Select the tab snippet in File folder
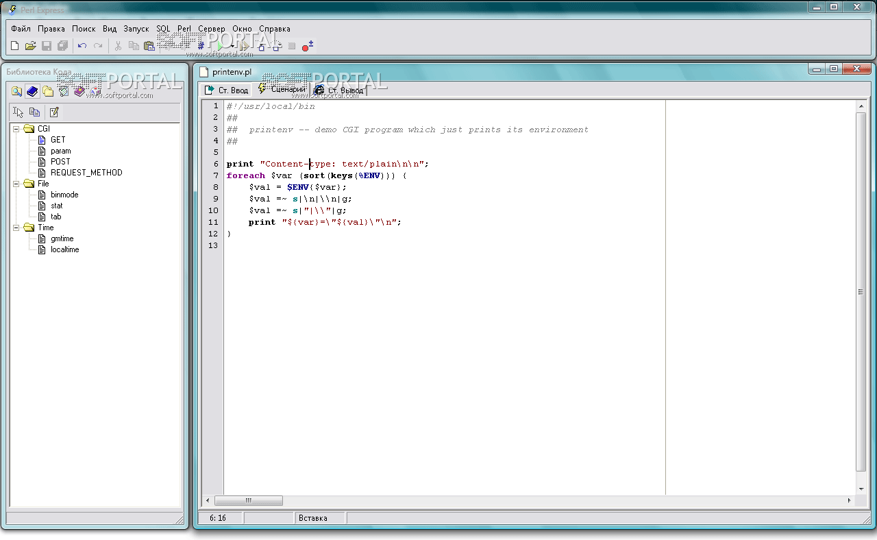This screenshot has height=540, width=877. 56,217
